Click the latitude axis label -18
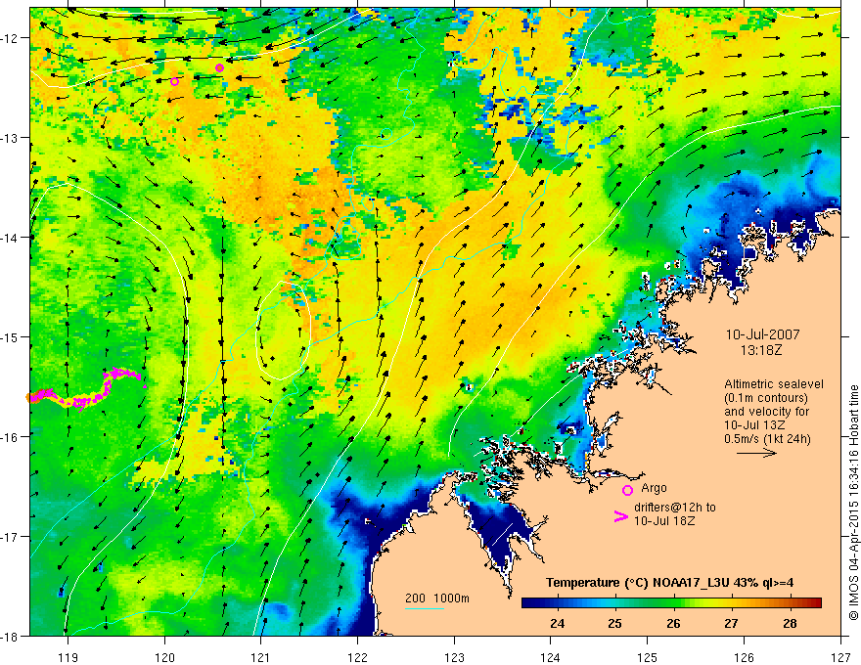 11,636
